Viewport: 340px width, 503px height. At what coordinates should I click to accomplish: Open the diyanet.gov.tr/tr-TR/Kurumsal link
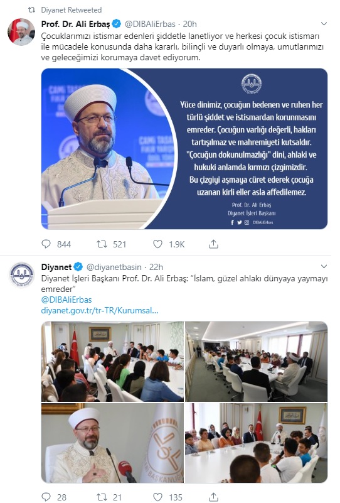click(100, 310)
